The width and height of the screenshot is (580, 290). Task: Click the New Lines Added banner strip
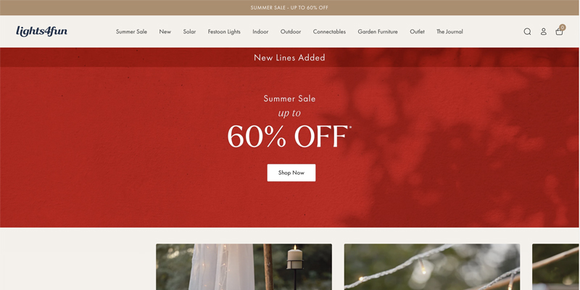click(x=289, y=57)
